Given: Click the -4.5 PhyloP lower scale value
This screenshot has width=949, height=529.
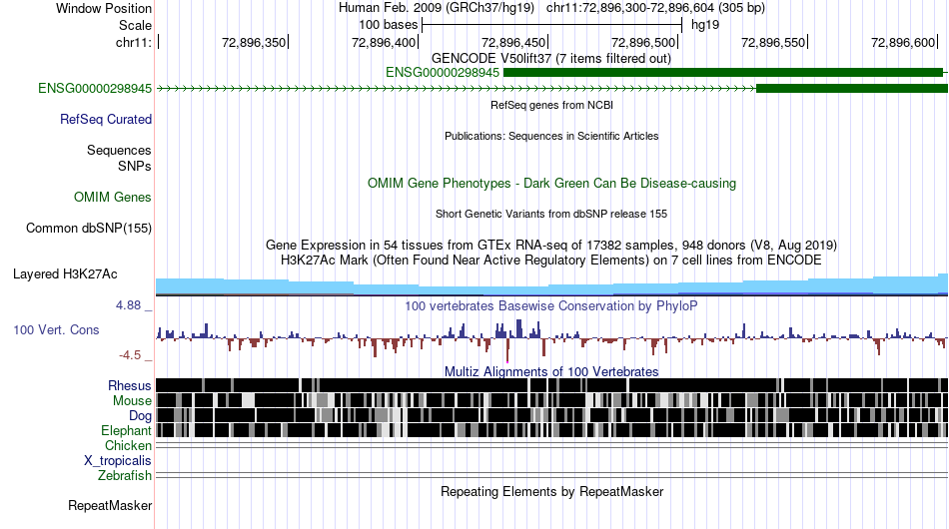Looking at the screenshot, I should click(x=130, y=355).
